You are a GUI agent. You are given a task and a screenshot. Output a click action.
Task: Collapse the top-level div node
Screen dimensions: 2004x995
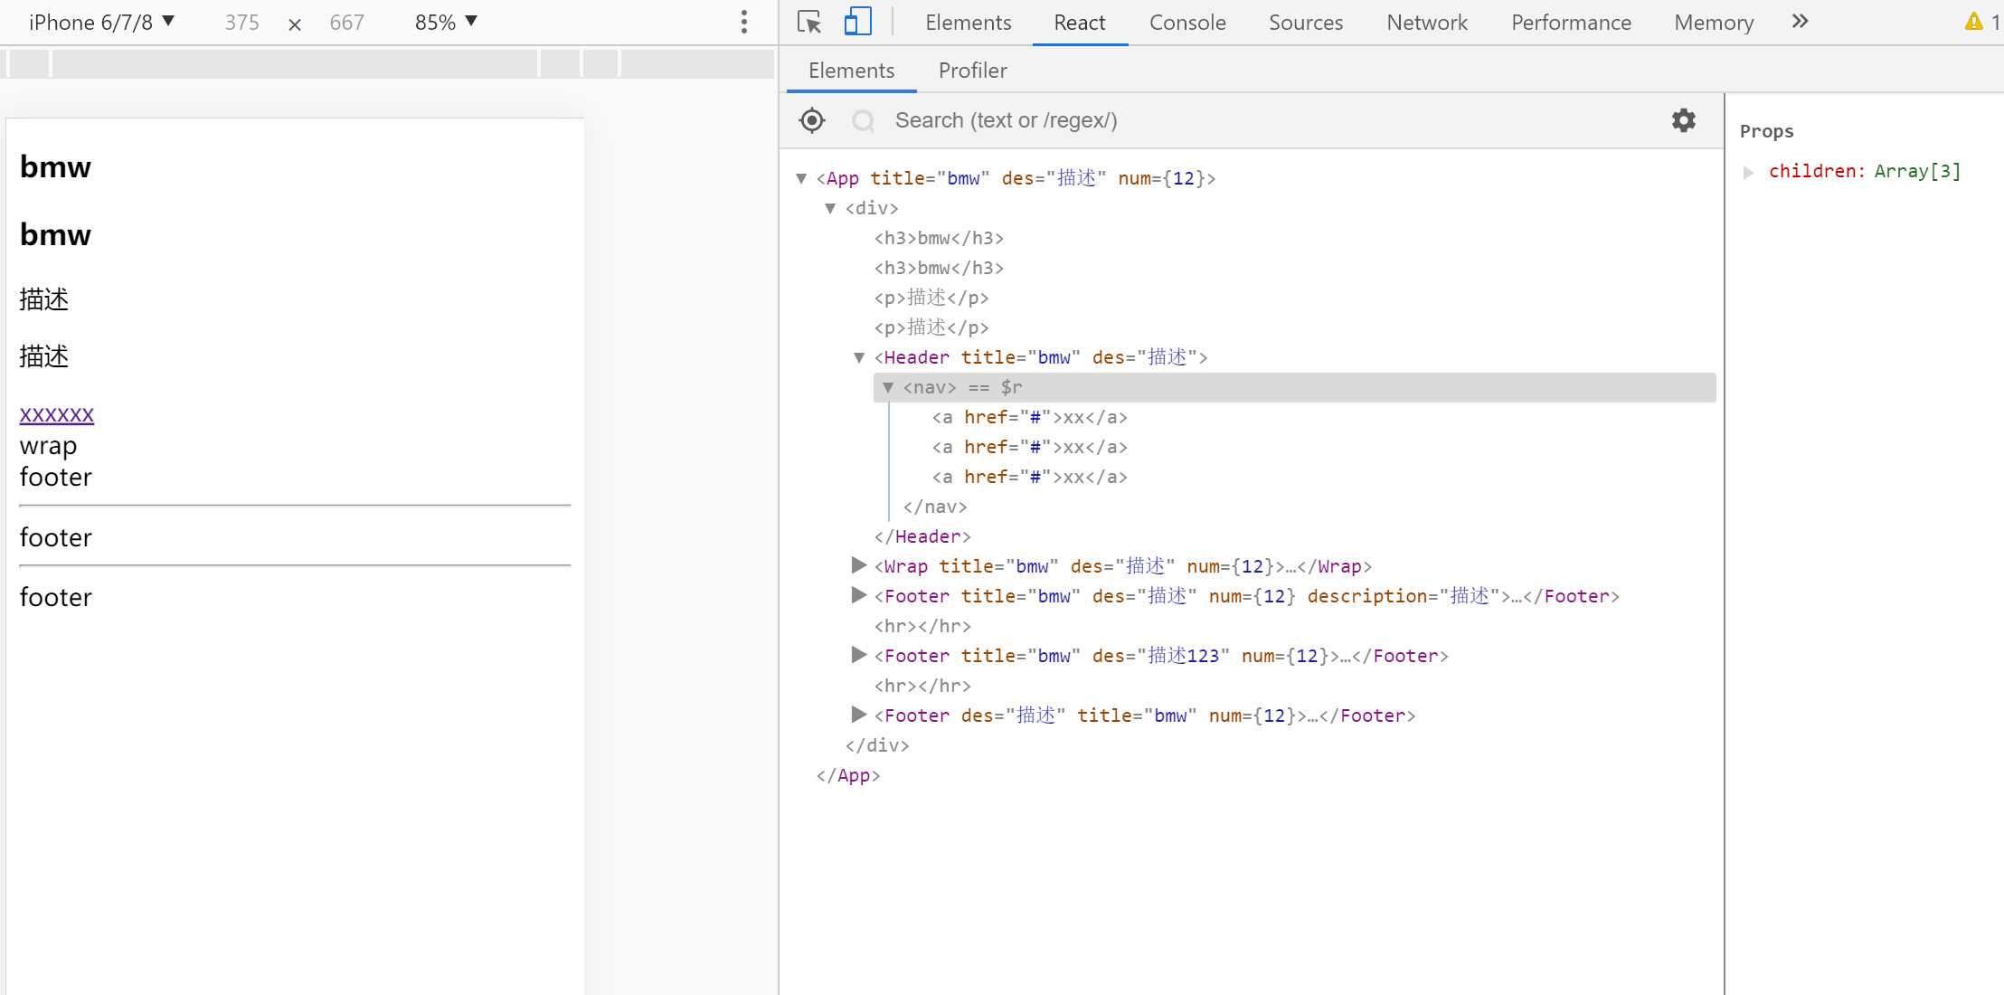(830, 208)
